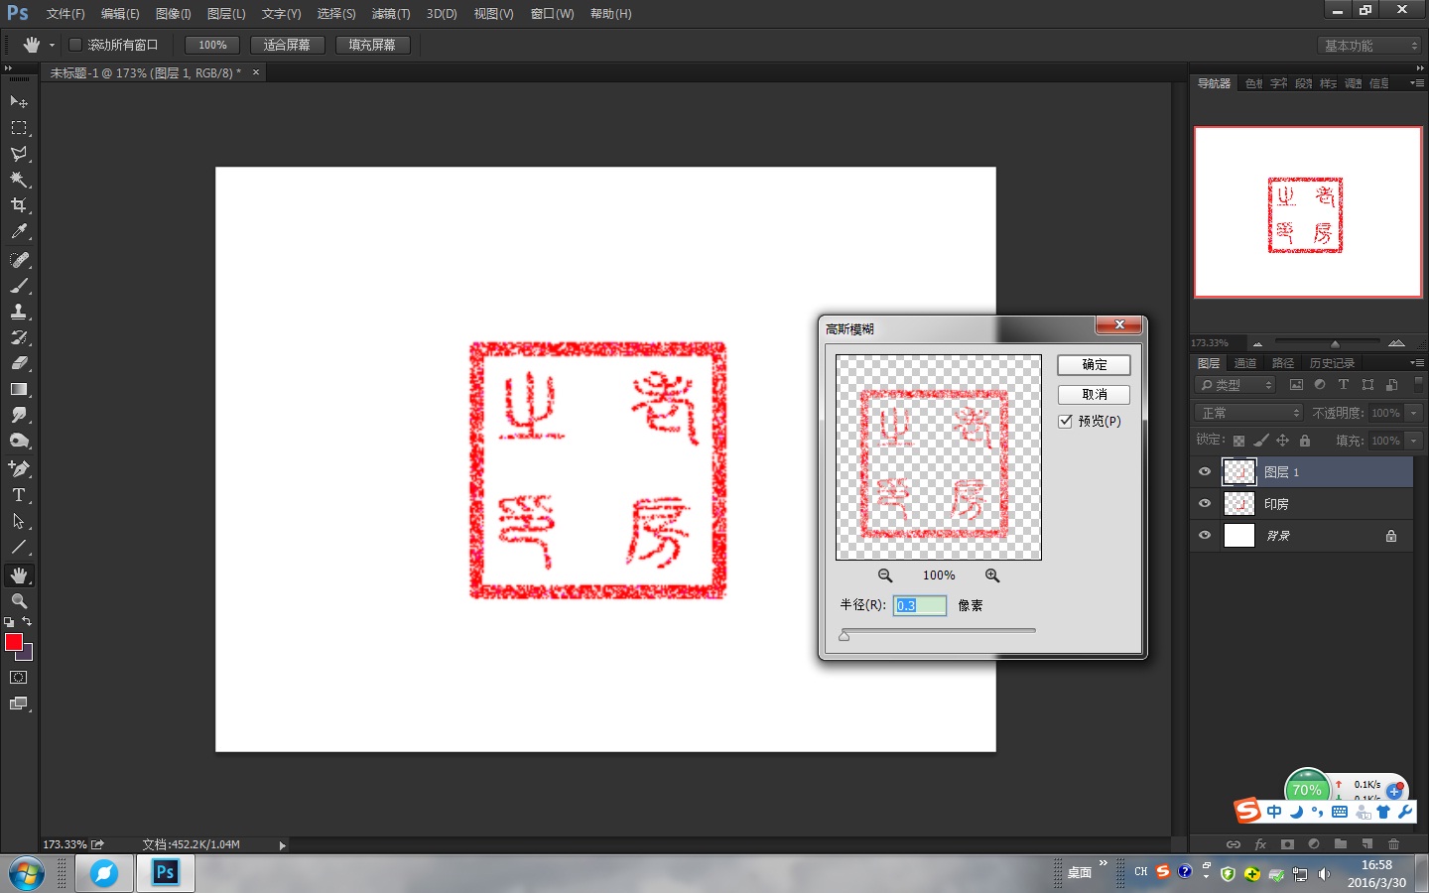Switch to the 通道 panel tab

[1245, 362]
